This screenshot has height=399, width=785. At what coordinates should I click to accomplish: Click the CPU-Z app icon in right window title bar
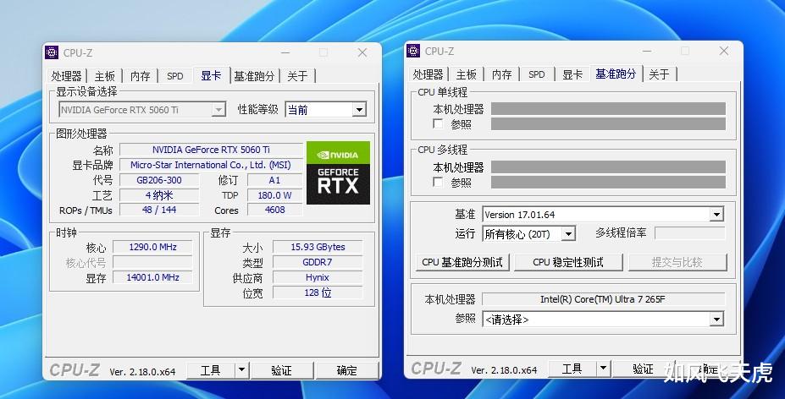[x=413, y=51]
